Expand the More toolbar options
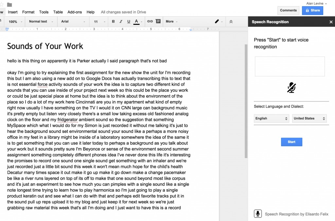The height and width of the screenshot is (221, 335). point(171,21)
